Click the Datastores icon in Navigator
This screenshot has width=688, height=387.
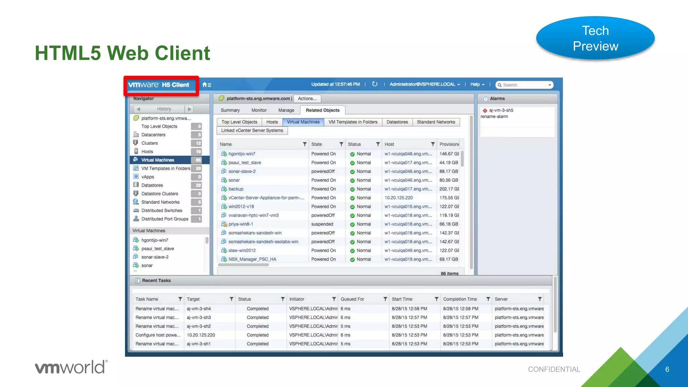(x=136, y=185)
